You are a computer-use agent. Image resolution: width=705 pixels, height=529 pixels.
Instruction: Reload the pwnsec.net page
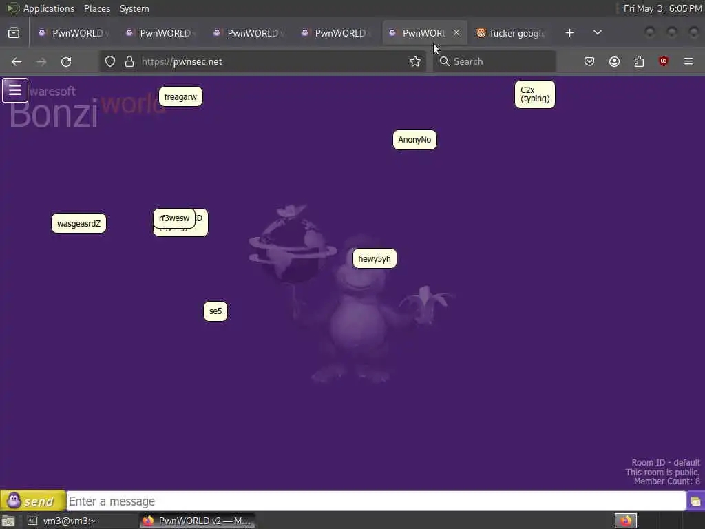click(66, 61)
